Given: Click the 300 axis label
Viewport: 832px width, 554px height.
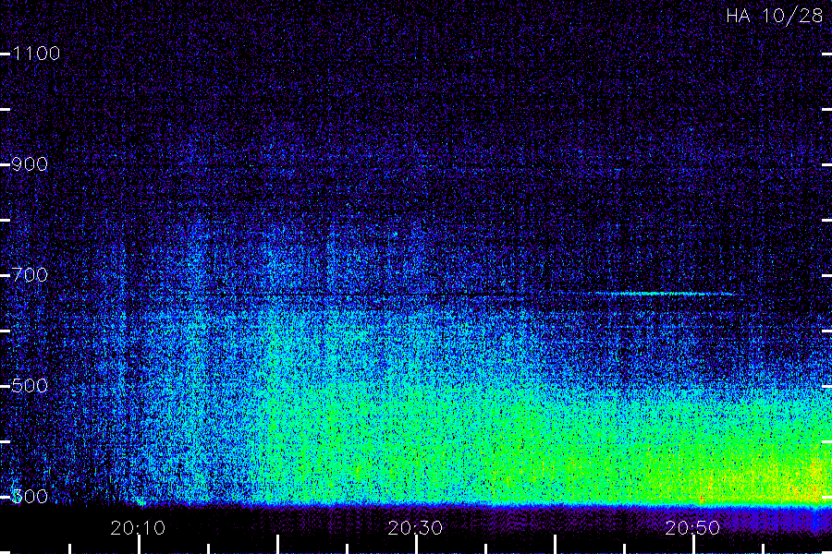Looking at the screenshot, I should coord(30,497).
